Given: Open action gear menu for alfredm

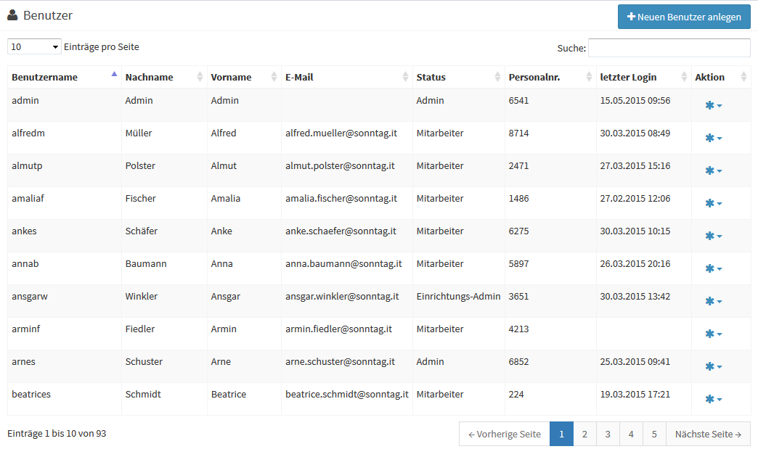Looking at the screenshot, I should [x=713, y=139].
